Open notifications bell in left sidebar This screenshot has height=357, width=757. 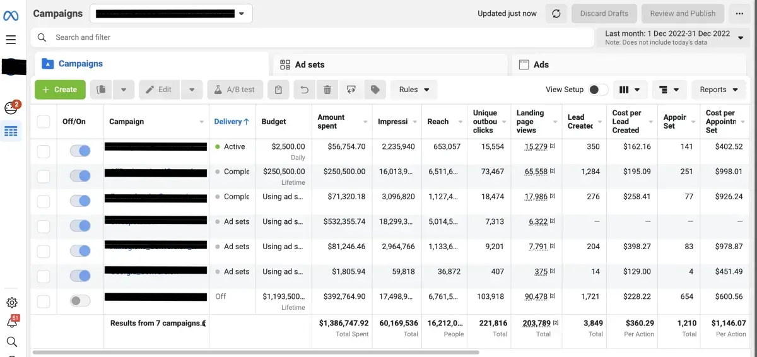click(11, 322)
